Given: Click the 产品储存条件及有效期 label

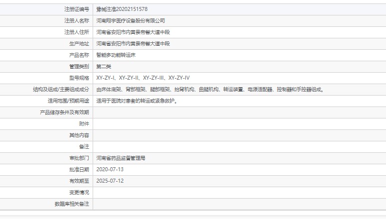Looking at the screenshot, I should pos(64,112).
